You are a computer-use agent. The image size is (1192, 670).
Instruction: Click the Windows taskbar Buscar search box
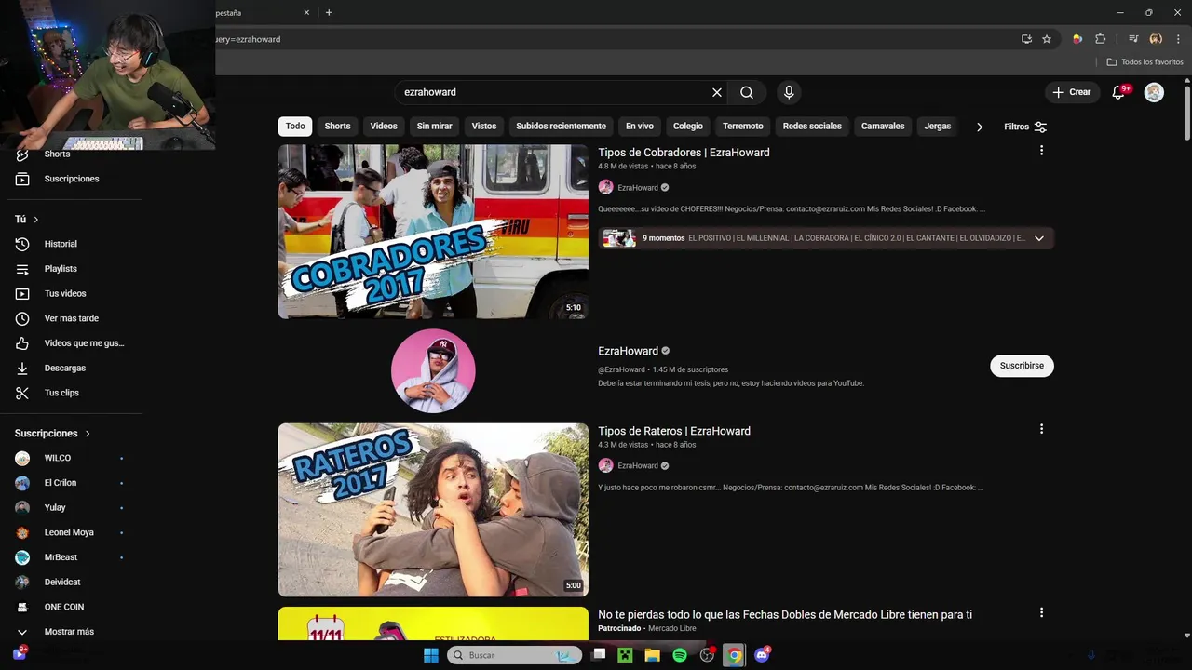[x=515, y=655]
